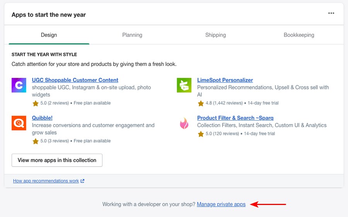This screenshot has width=348, height=217.
Task: Click the Quibble! orange app icon
Action: click(x=19, y=123)
